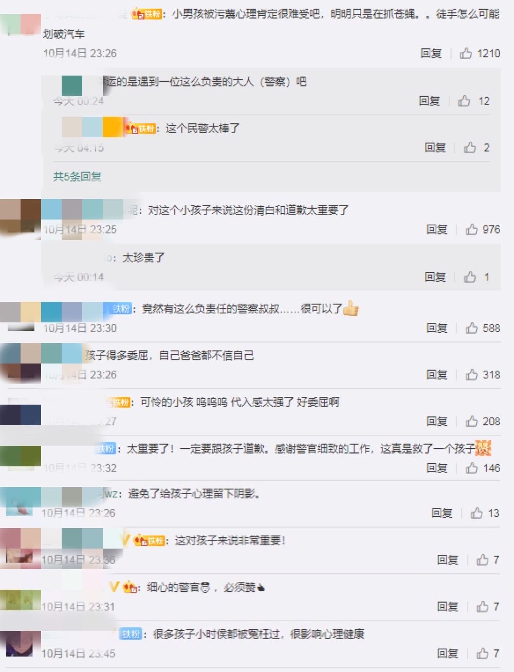Screen dimensions: 514x672
Task: Reply to the 太珍贵了 sub-comment
Action: (x=435, y=277)
